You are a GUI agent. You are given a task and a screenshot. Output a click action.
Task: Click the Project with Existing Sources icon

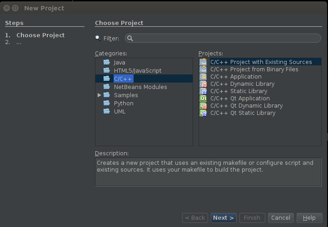[203, 62]
